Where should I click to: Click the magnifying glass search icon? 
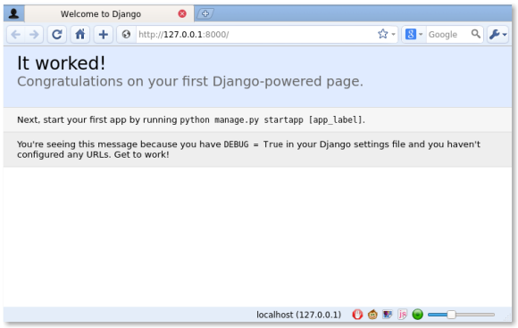476,34
